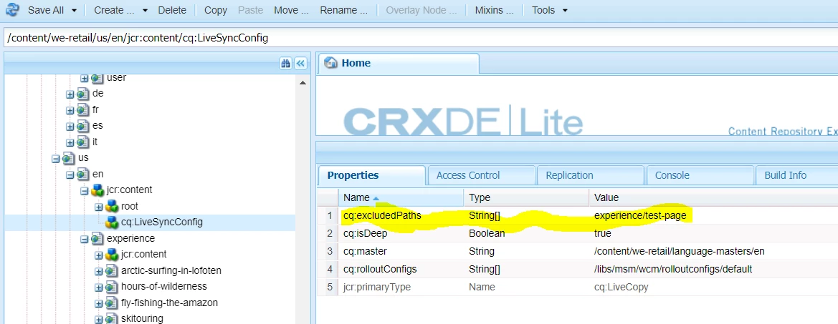Select the 'experience/test-page' value cell
Screen dimensions: 838x324
(x=640, y=216)
